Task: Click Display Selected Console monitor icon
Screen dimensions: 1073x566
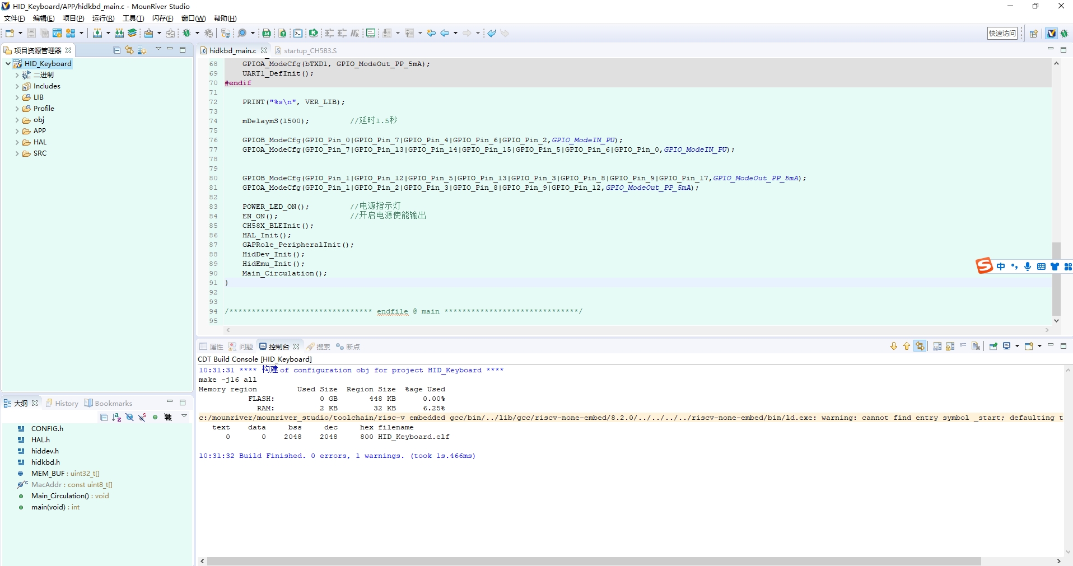Action: pyautogui.click(x=1006, y=346)
